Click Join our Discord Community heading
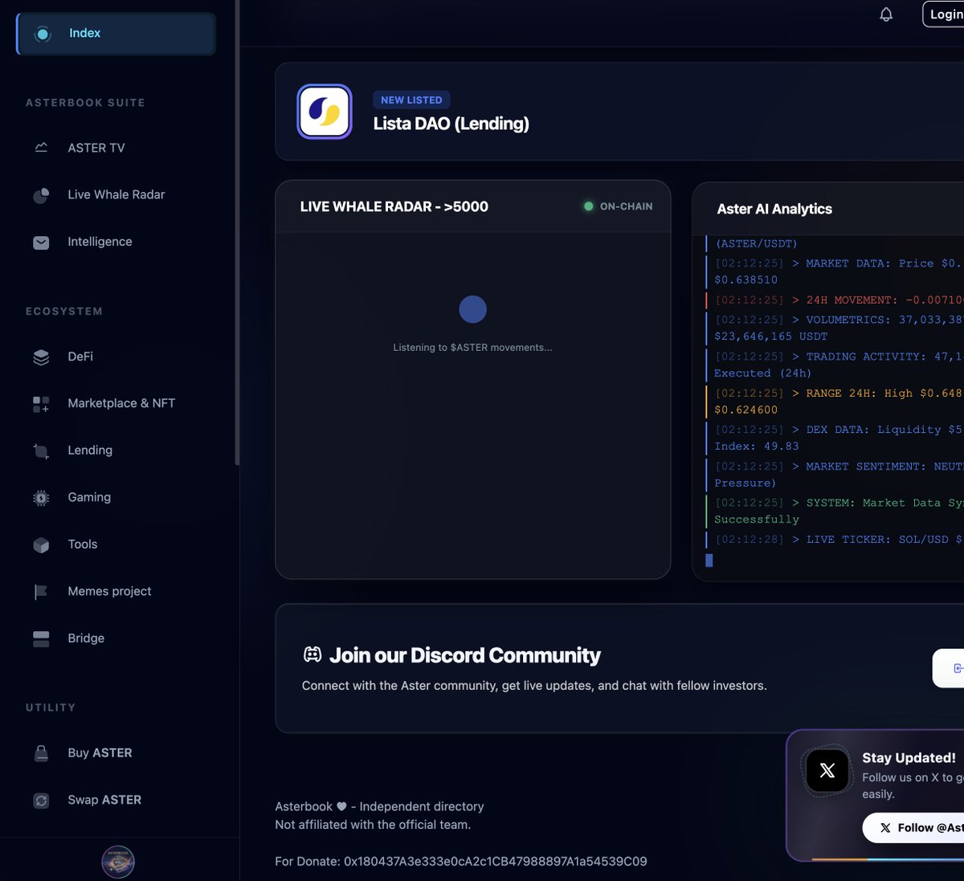 click(465, 655)
